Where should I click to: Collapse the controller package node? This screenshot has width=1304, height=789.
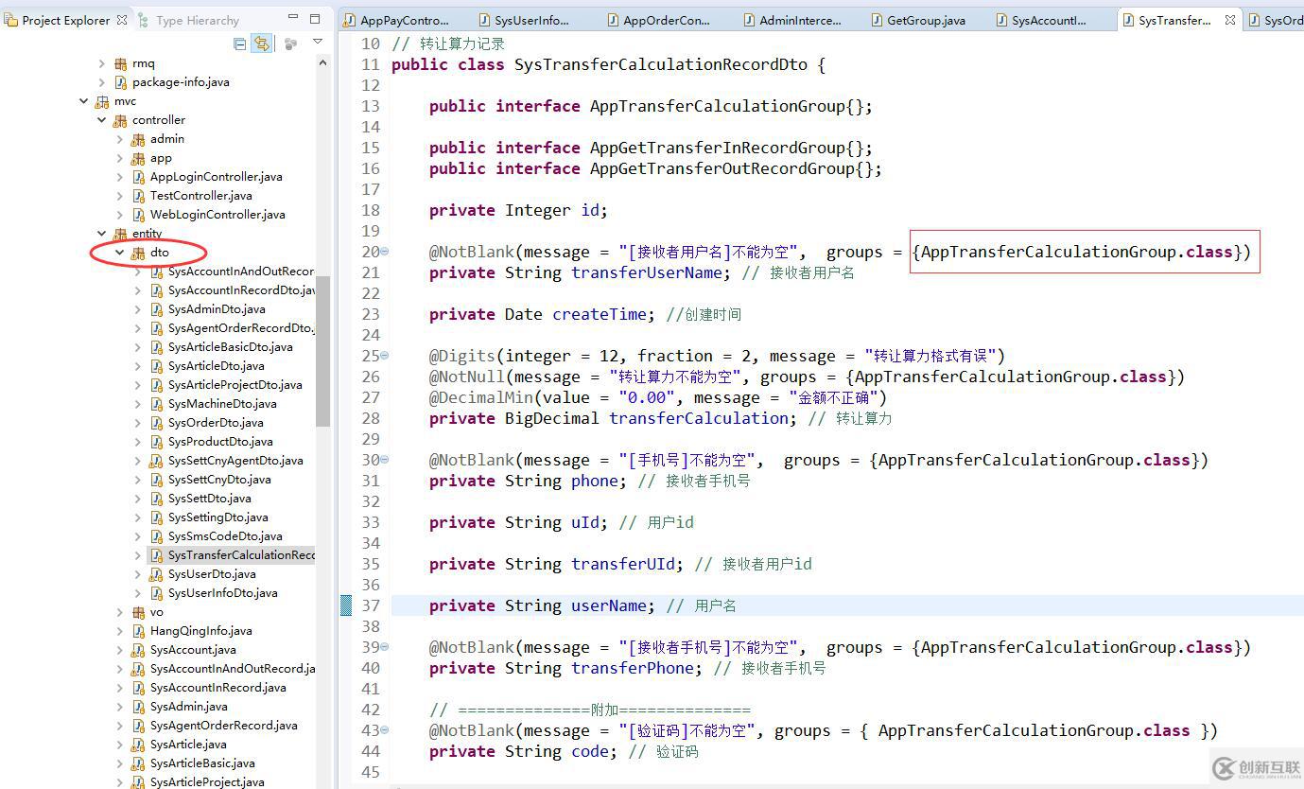[102, 120]
